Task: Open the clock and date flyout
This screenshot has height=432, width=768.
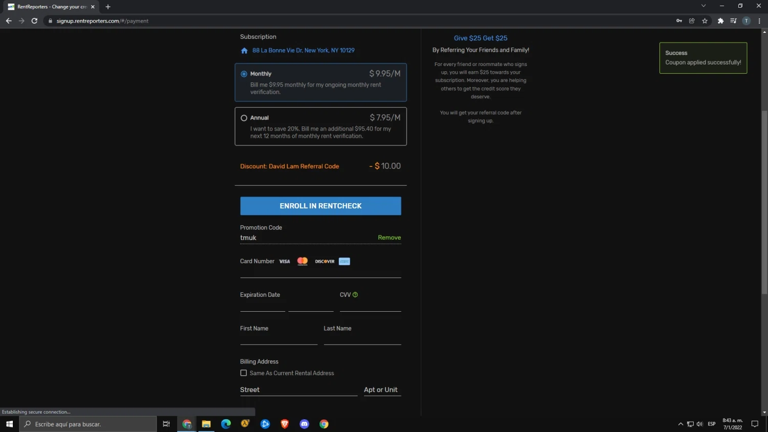Action: point(733,424)
